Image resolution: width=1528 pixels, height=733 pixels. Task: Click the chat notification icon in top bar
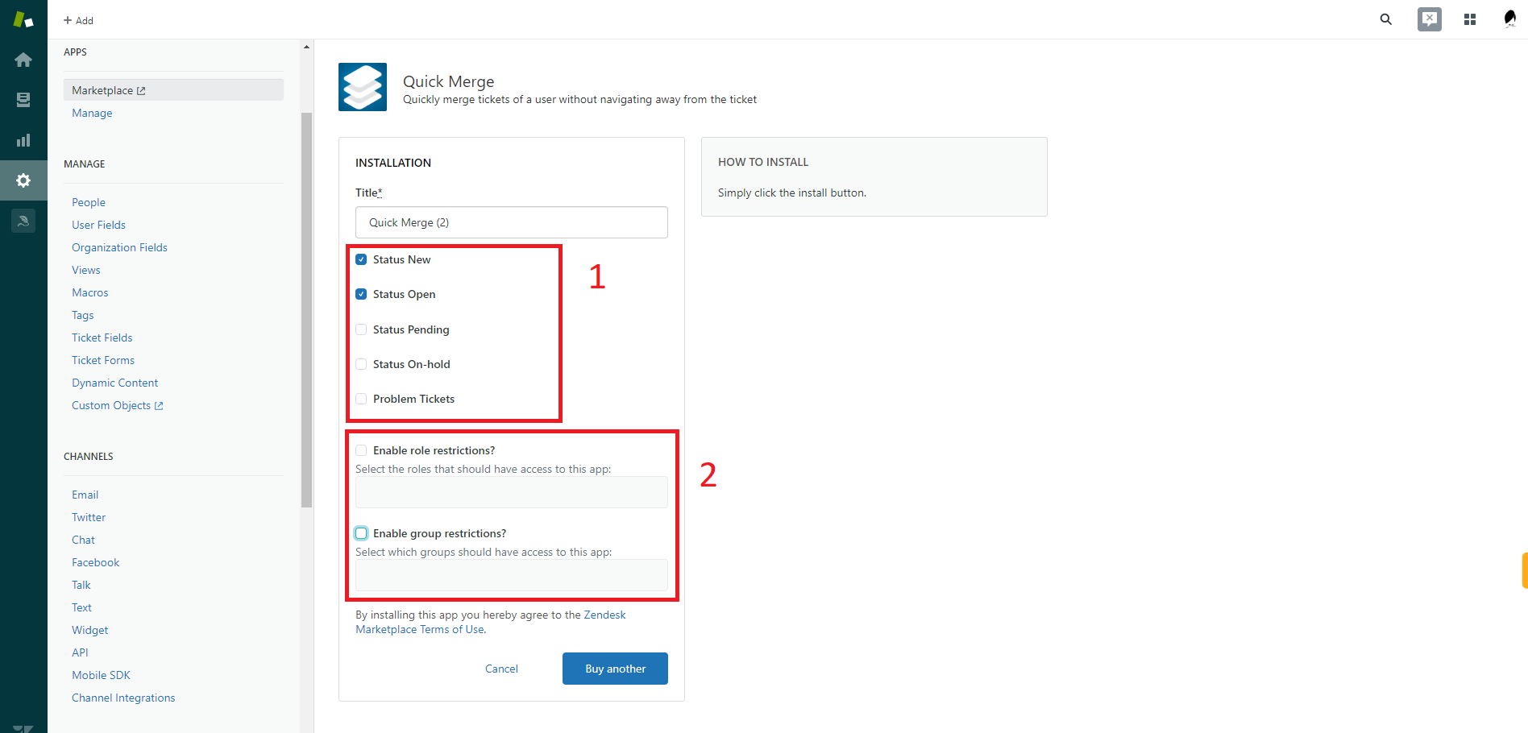pyautogui.click(x=1429, y=19)
